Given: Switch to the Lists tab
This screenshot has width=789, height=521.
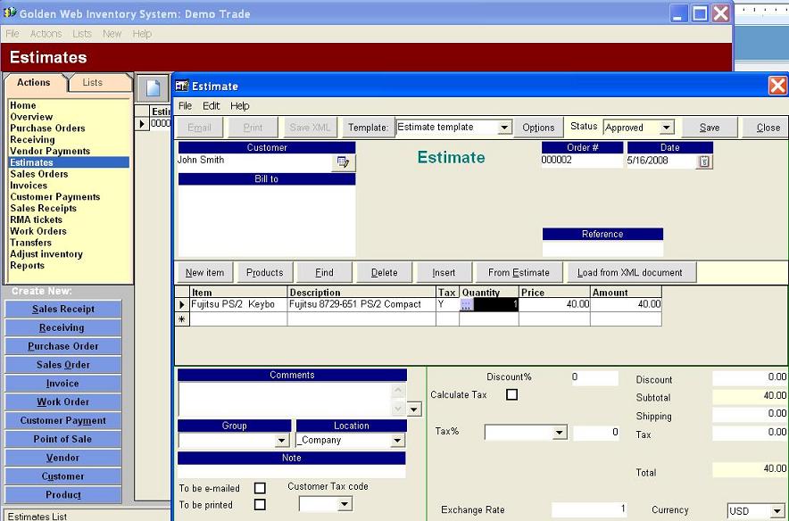Looking at the screenshot, I should click(100, 82).
